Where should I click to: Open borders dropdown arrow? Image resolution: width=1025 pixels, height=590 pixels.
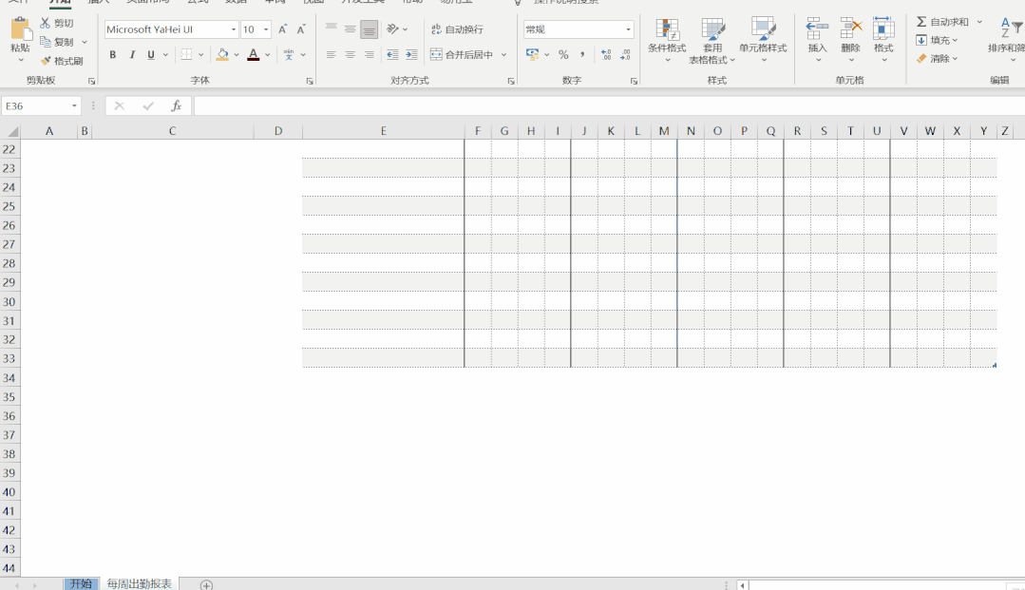(200, 55)
